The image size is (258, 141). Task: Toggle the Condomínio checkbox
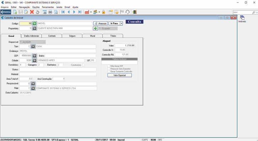[x=83, y=65]
